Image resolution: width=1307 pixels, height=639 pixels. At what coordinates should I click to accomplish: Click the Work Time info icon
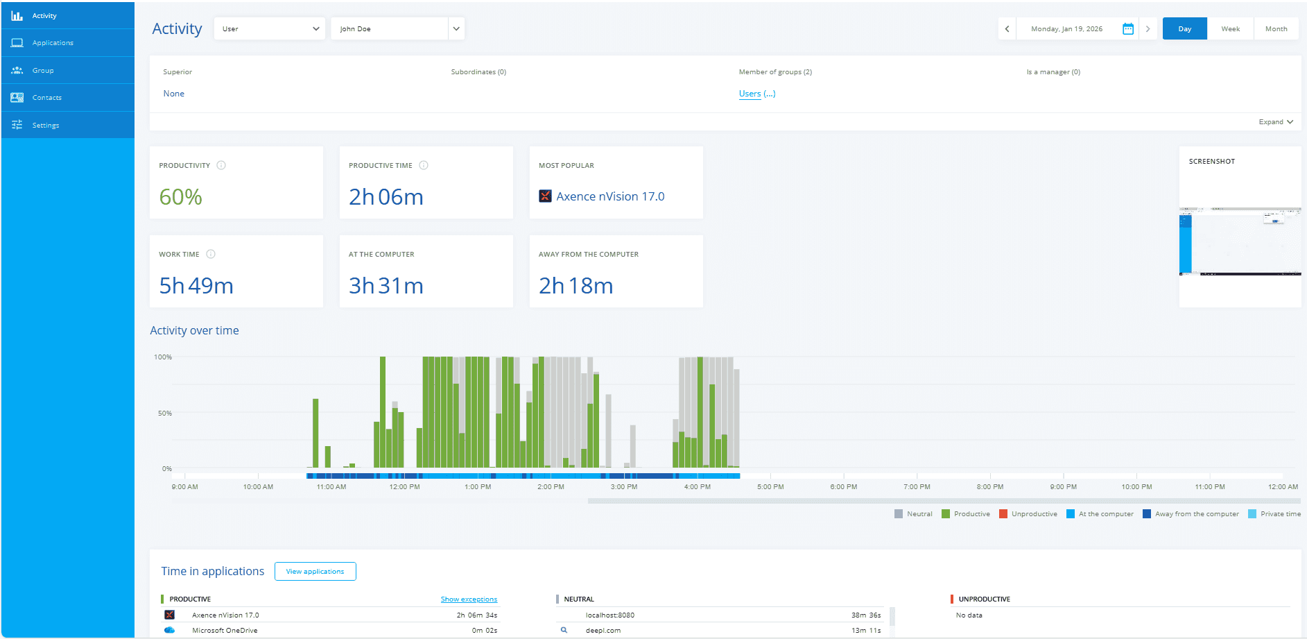211,254
